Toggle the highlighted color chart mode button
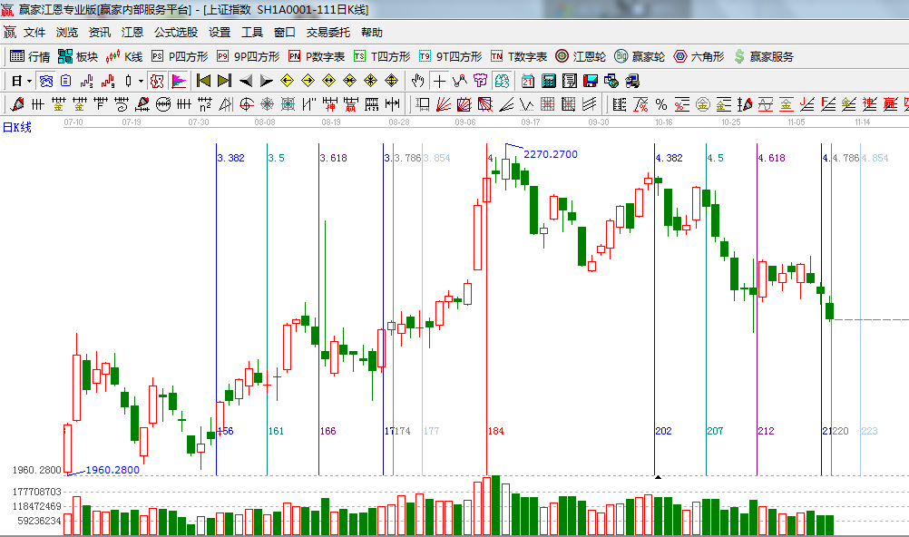 178,81
